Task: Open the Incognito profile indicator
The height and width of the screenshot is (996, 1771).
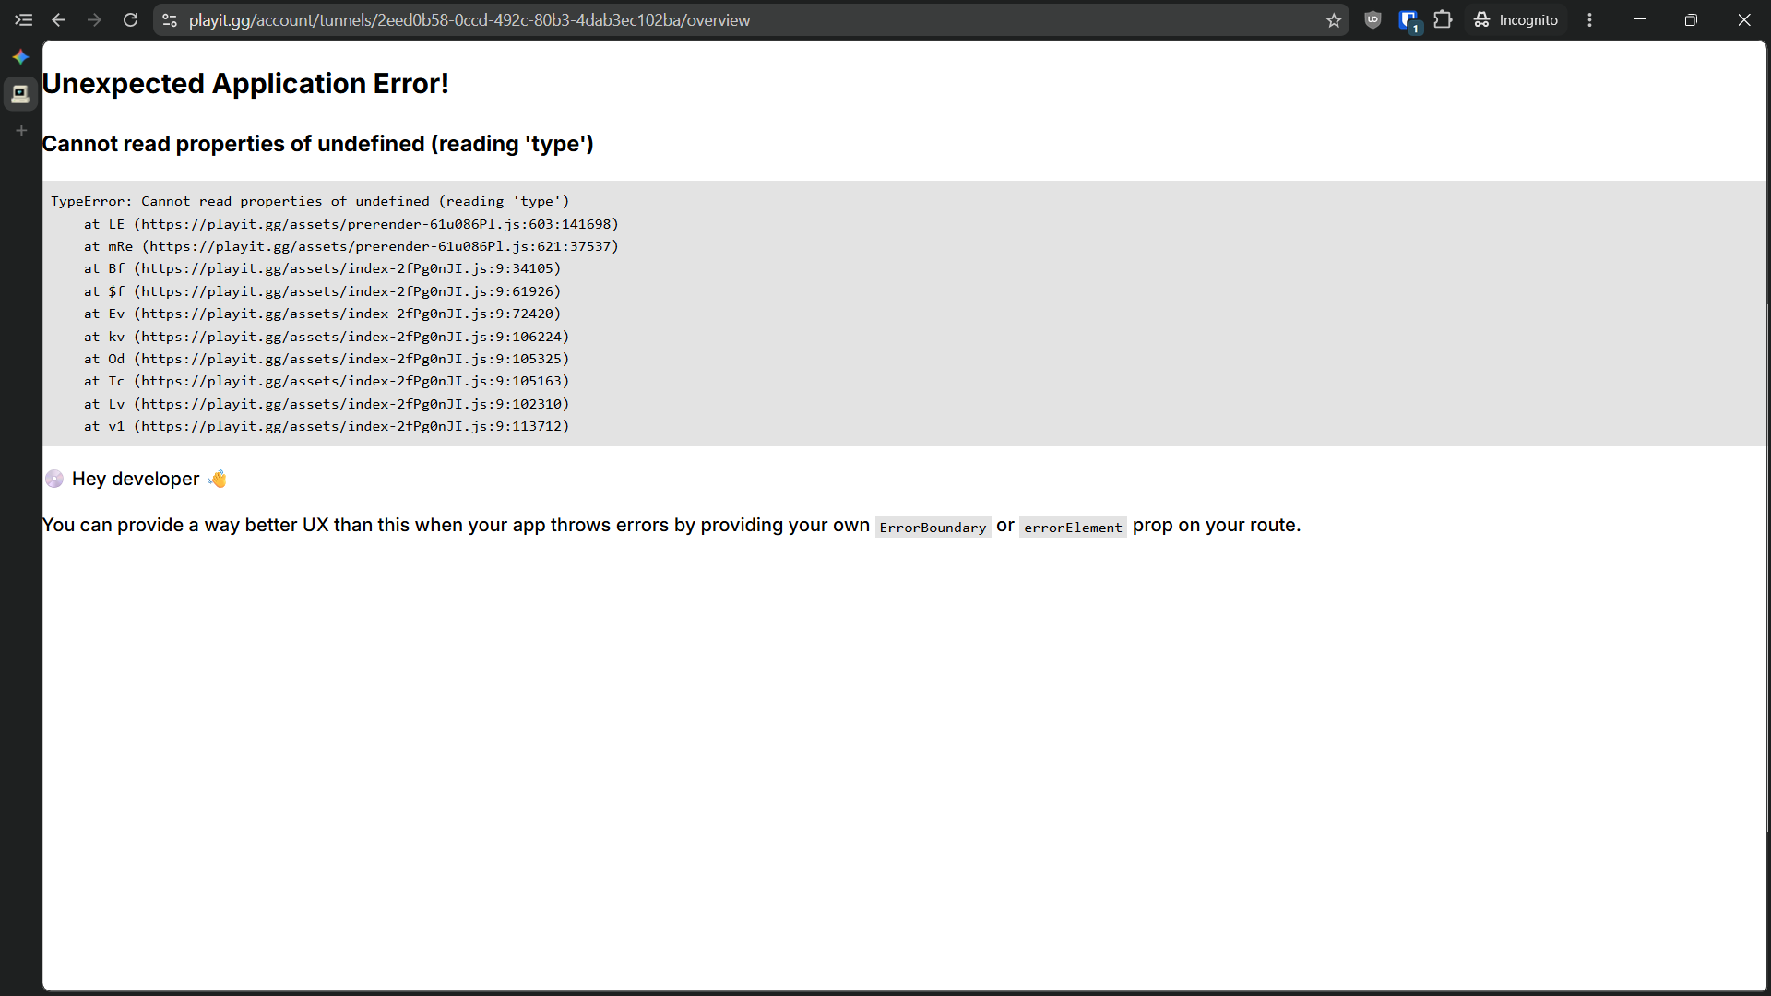Action: [1516, 20]
